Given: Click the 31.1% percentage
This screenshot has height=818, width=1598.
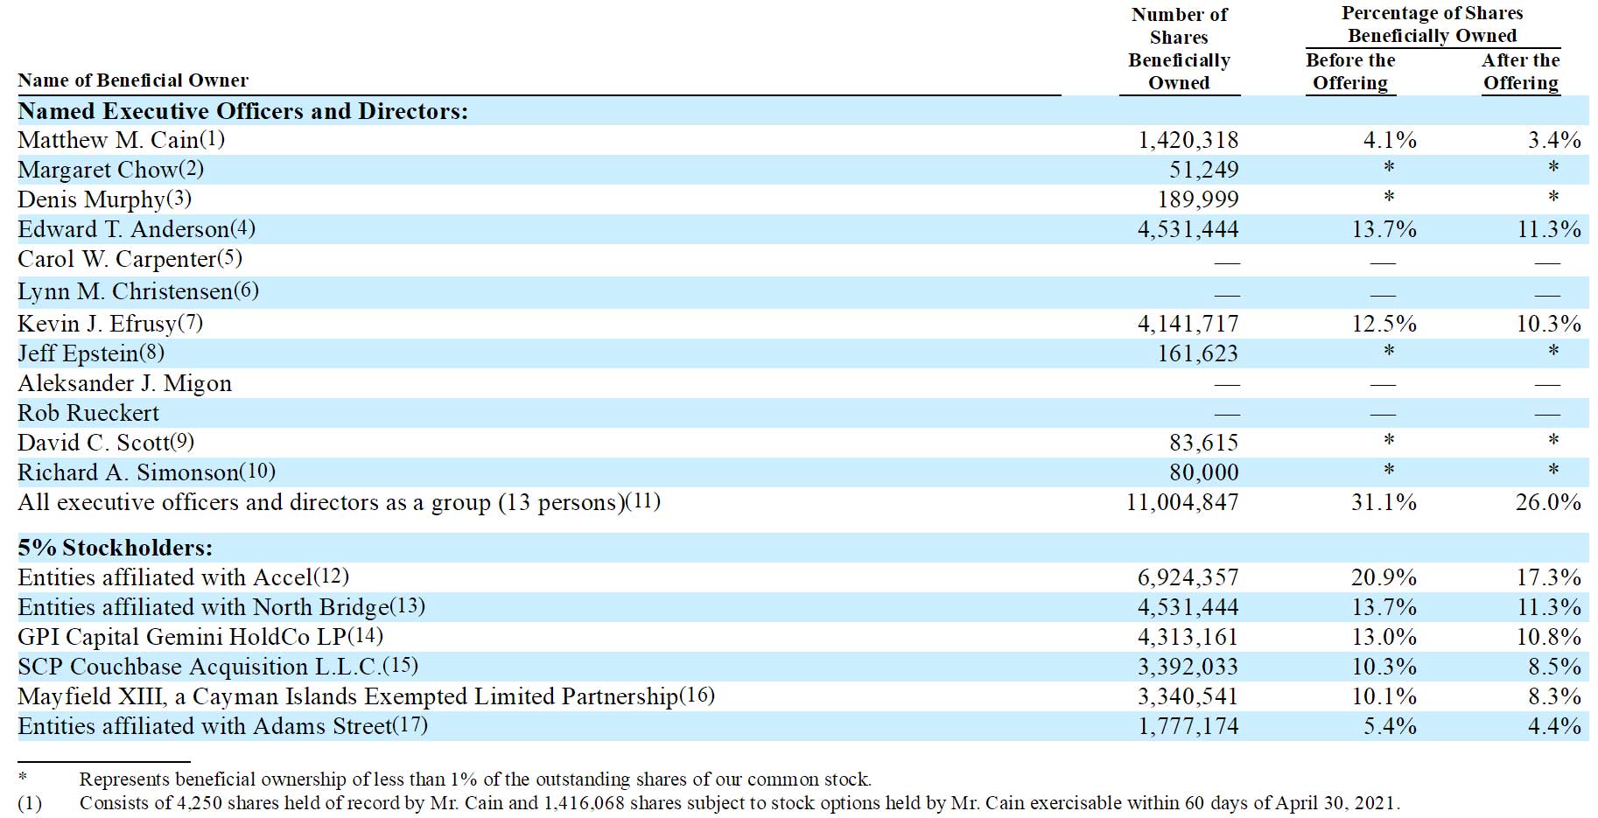Looking at the screenshot, I should coord(1384,502).
